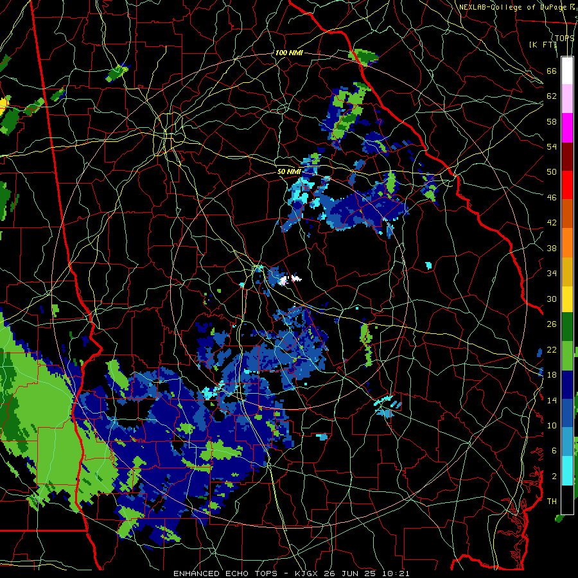Click the [K FT] units label
The width and height of the screenshot is (578, 578).
tap(543, 44)
